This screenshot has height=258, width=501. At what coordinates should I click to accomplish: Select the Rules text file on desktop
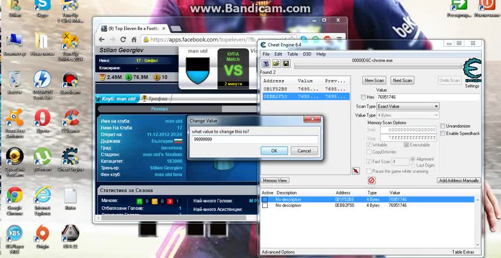click(x=70, y=198)
